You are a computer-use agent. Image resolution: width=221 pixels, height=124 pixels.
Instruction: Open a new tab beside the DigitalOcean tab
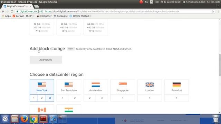[x=37, y=7]
